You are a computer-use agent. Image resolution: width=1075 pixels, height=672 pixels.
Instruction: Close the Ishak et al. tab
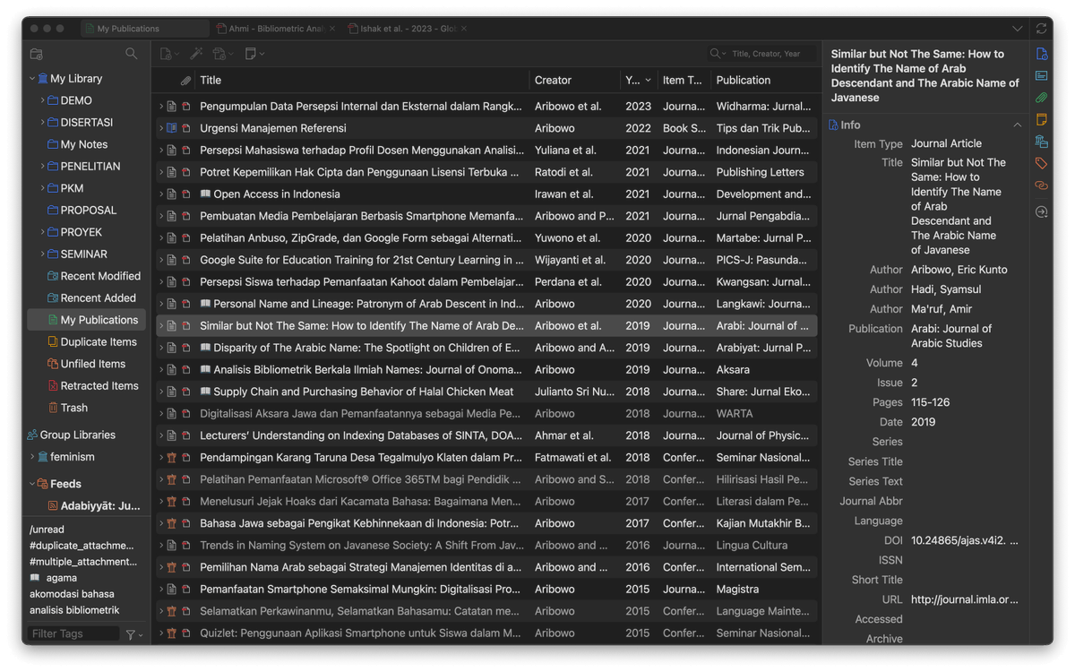coord(464,29)
